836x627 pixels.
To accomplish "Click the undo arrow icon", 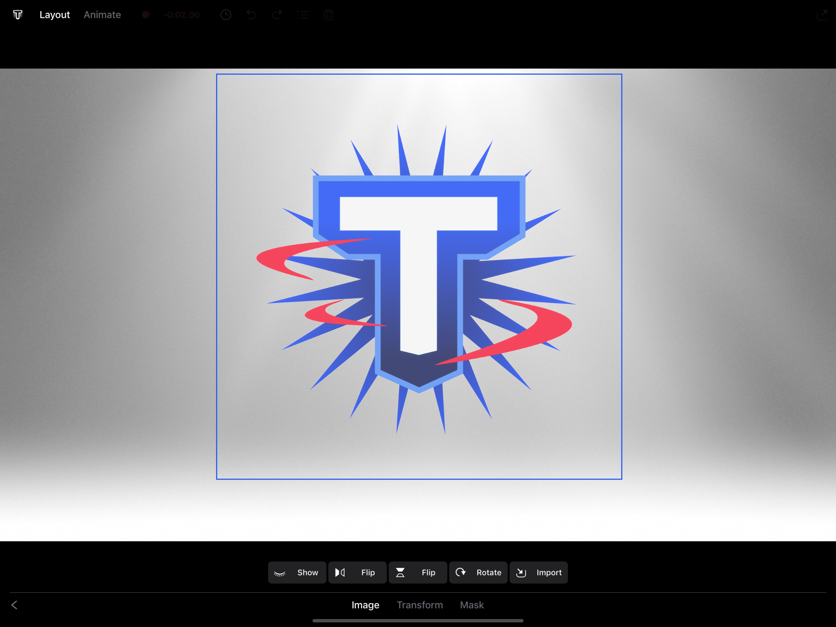I will click(x=251, y=15).
